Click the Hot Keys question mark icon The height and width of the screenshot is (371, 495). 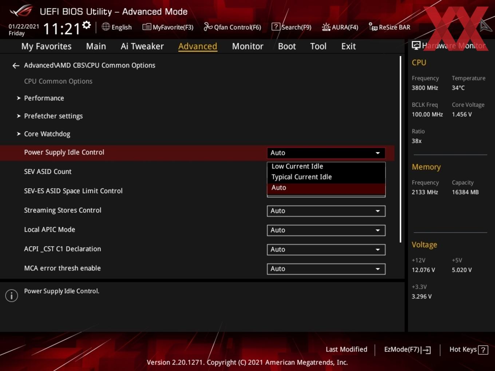coord(483,350)
